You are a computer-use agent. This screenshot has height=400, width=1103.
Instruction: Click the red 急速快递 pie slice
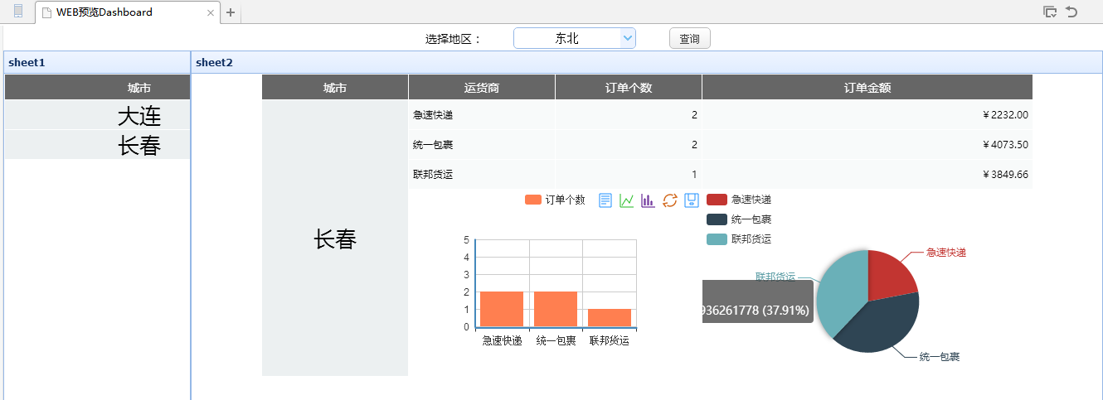point(890,277)
